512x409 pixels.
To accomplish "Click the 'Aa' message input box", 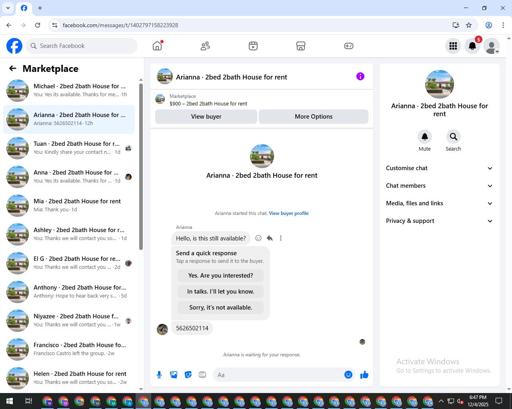I will tap(278, 375).
